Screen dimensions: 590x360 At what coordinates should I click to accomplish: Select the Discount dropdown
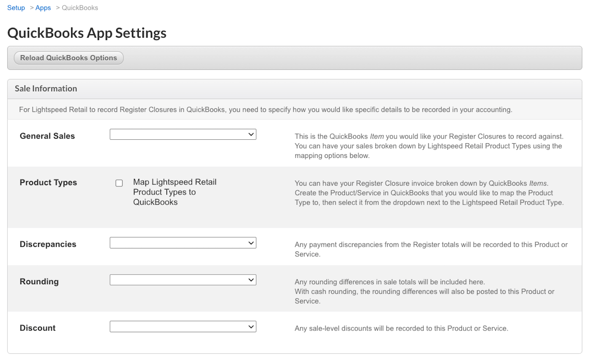point(183,327)
